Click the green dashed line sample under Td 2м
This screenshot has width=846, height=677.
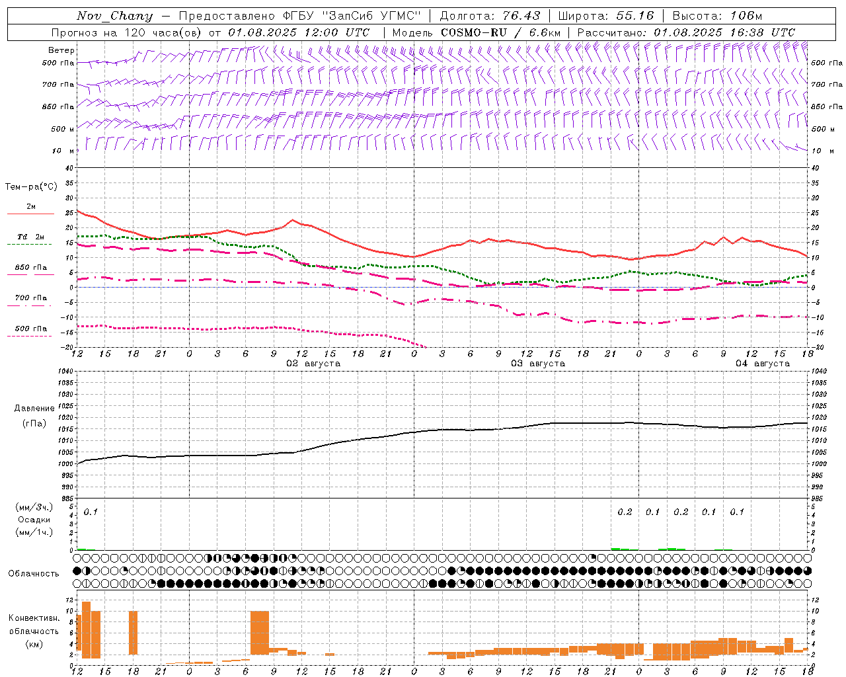[x=30, y=244]
